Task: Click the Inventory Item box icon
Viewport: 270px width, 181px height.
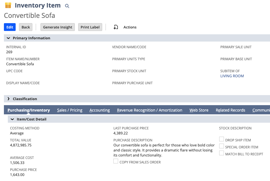Action: (x=8, y=5)
